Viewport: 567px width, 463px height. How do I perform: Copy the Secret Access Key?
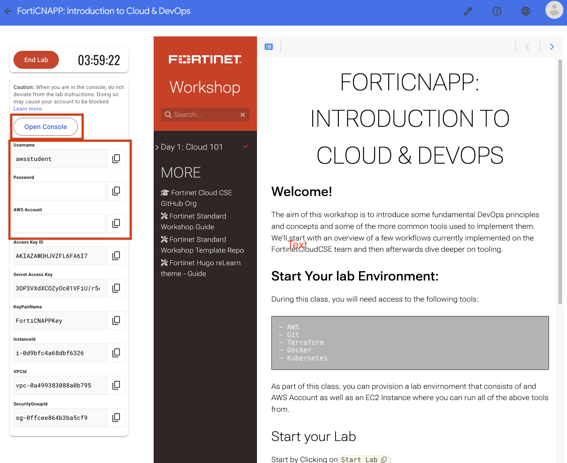point(116,288)
